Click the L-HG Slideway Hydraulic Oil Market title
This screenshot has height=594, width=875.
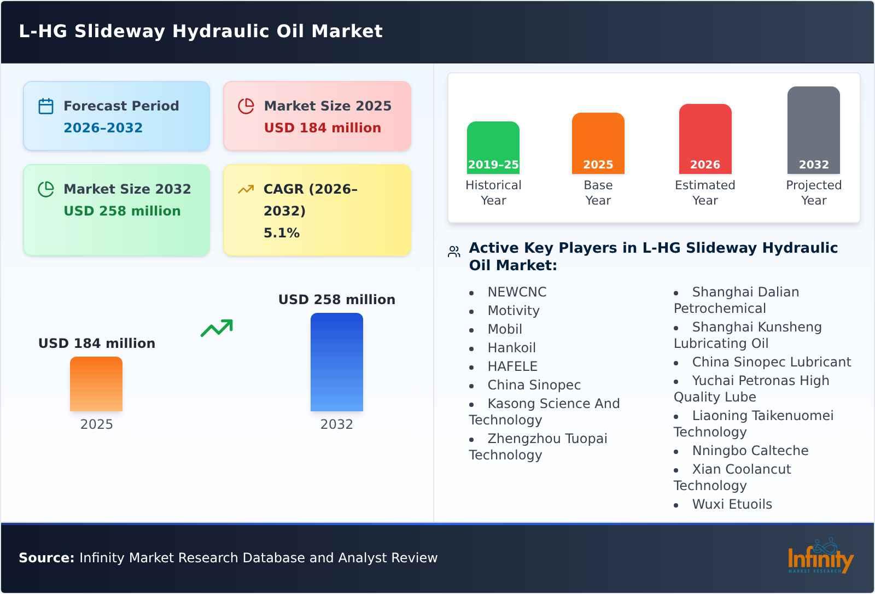(x=200, y=31)
